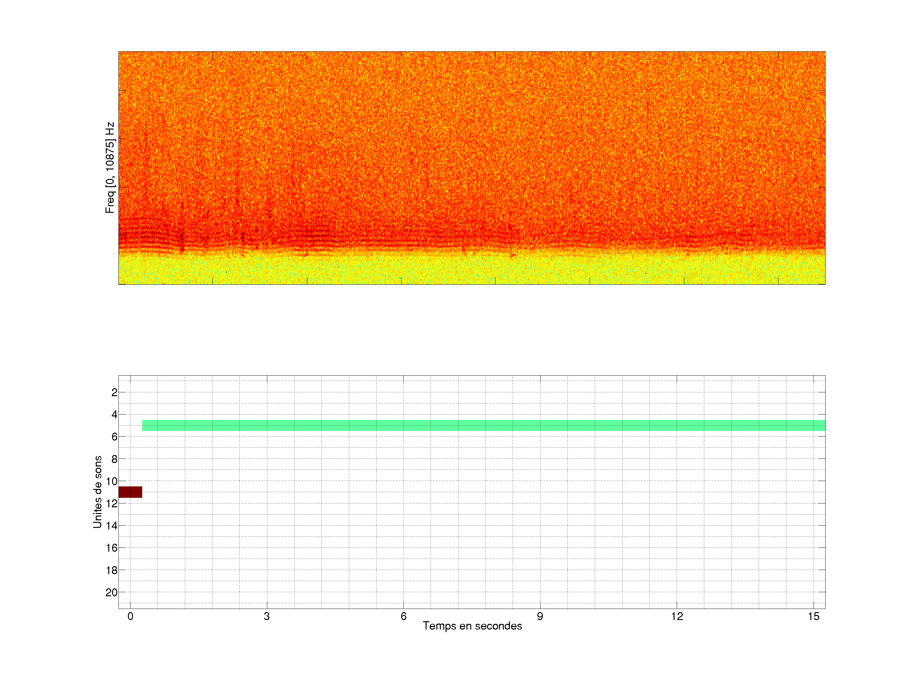912x684 pixels.
Task: Click y-axis tick label 6
Action: [114, 437]
